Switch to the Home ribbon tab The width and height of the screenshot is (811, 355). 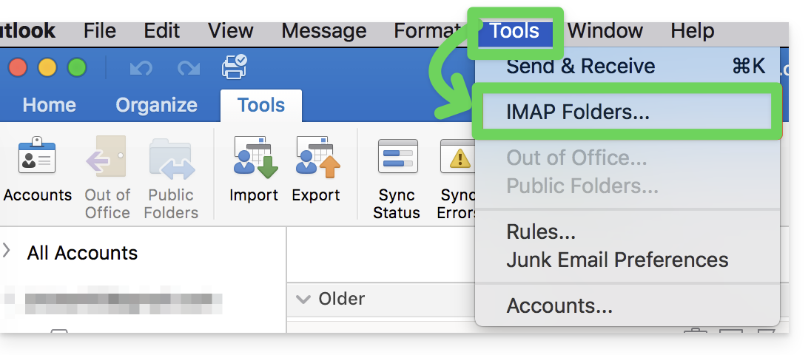49,106
